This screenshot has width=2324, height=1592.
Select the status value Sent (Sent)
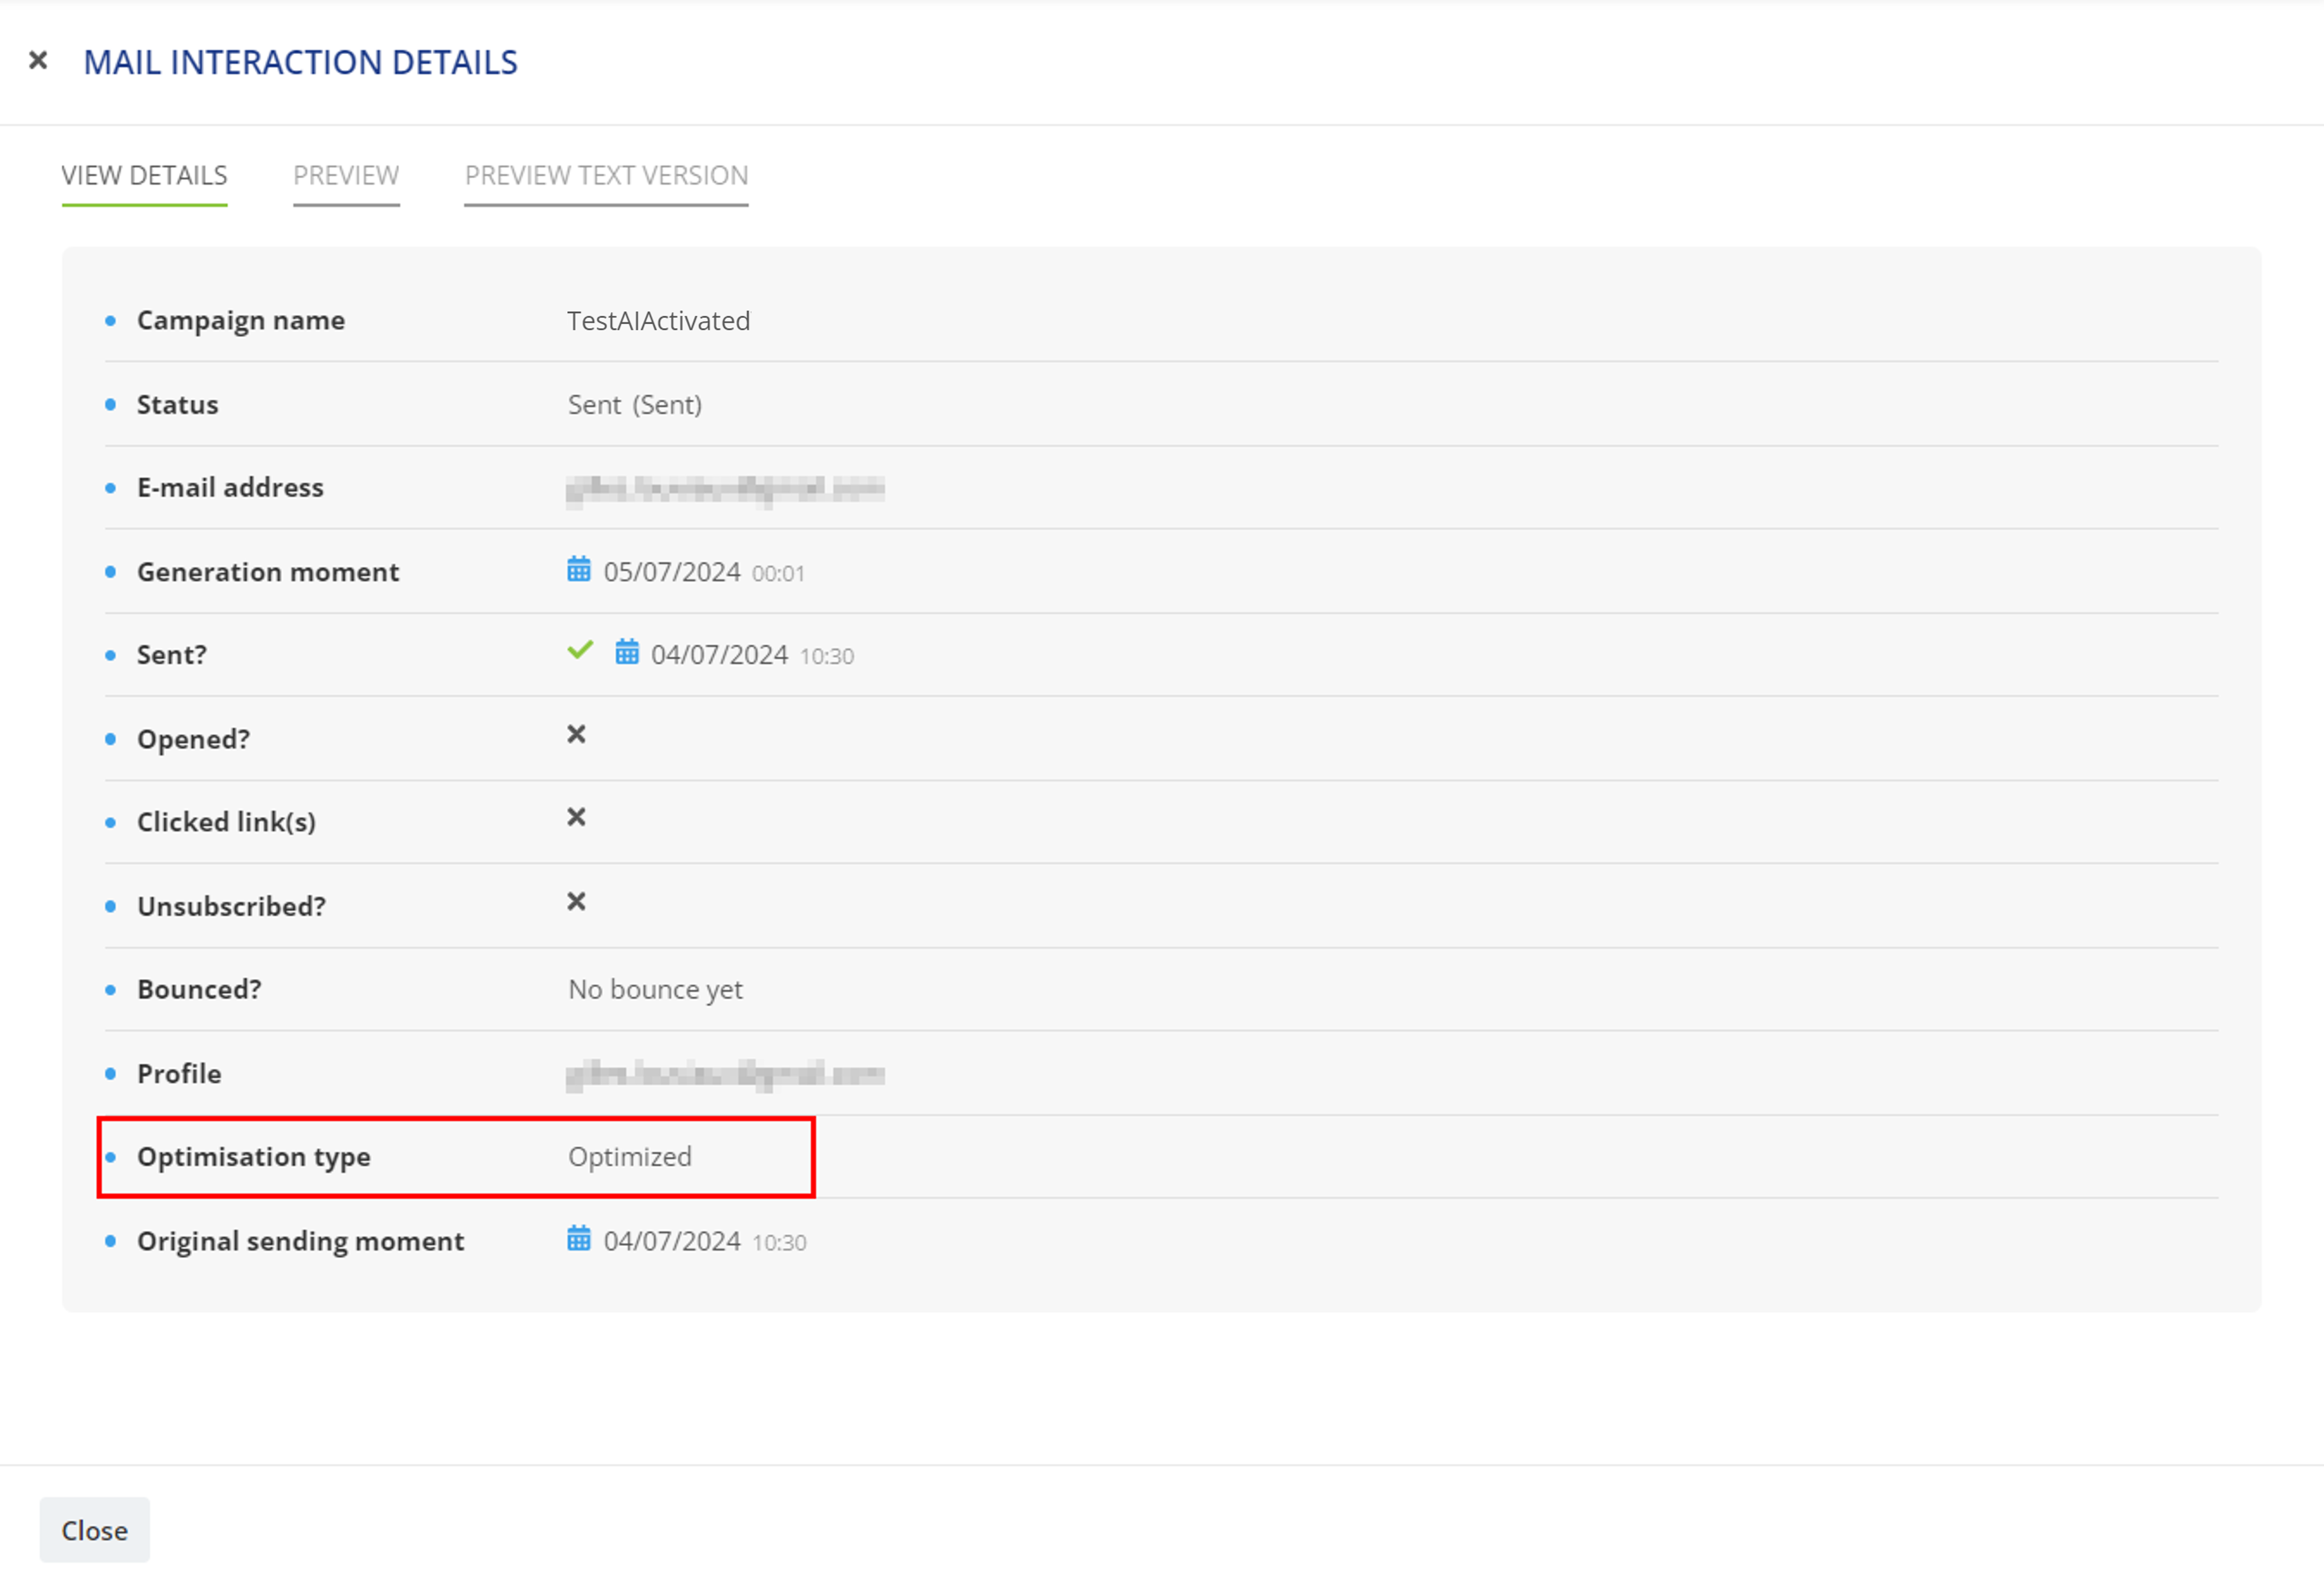[635, 405]
